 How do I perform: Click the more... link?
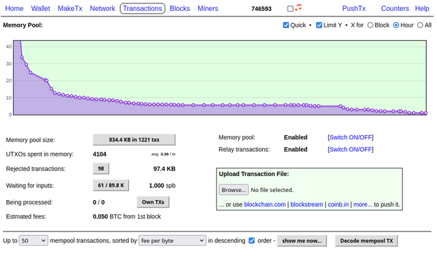363,204
